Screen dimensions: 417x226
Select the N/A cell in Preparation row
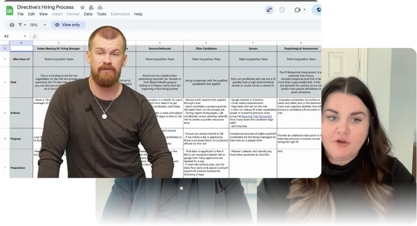coord(299,164)
